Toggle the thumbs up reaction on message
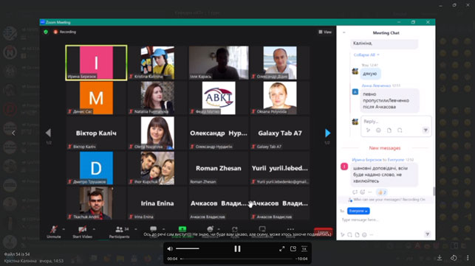 pyautogui.click(x=382, y=192)
